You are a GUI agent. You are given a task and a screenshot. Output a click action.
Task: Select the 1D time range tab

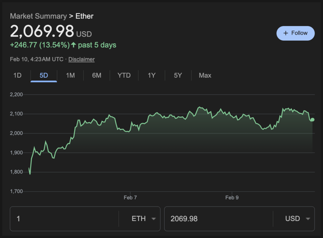17,75
